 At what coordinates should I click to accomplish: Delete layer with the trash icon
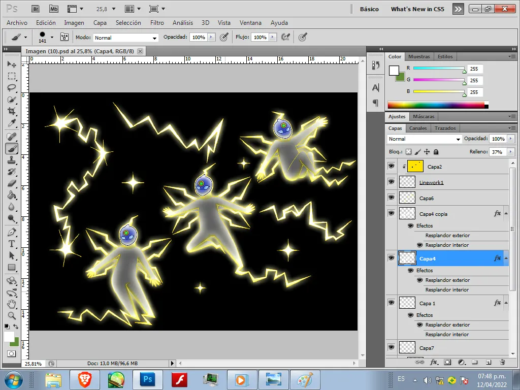[x=502, y=362]
